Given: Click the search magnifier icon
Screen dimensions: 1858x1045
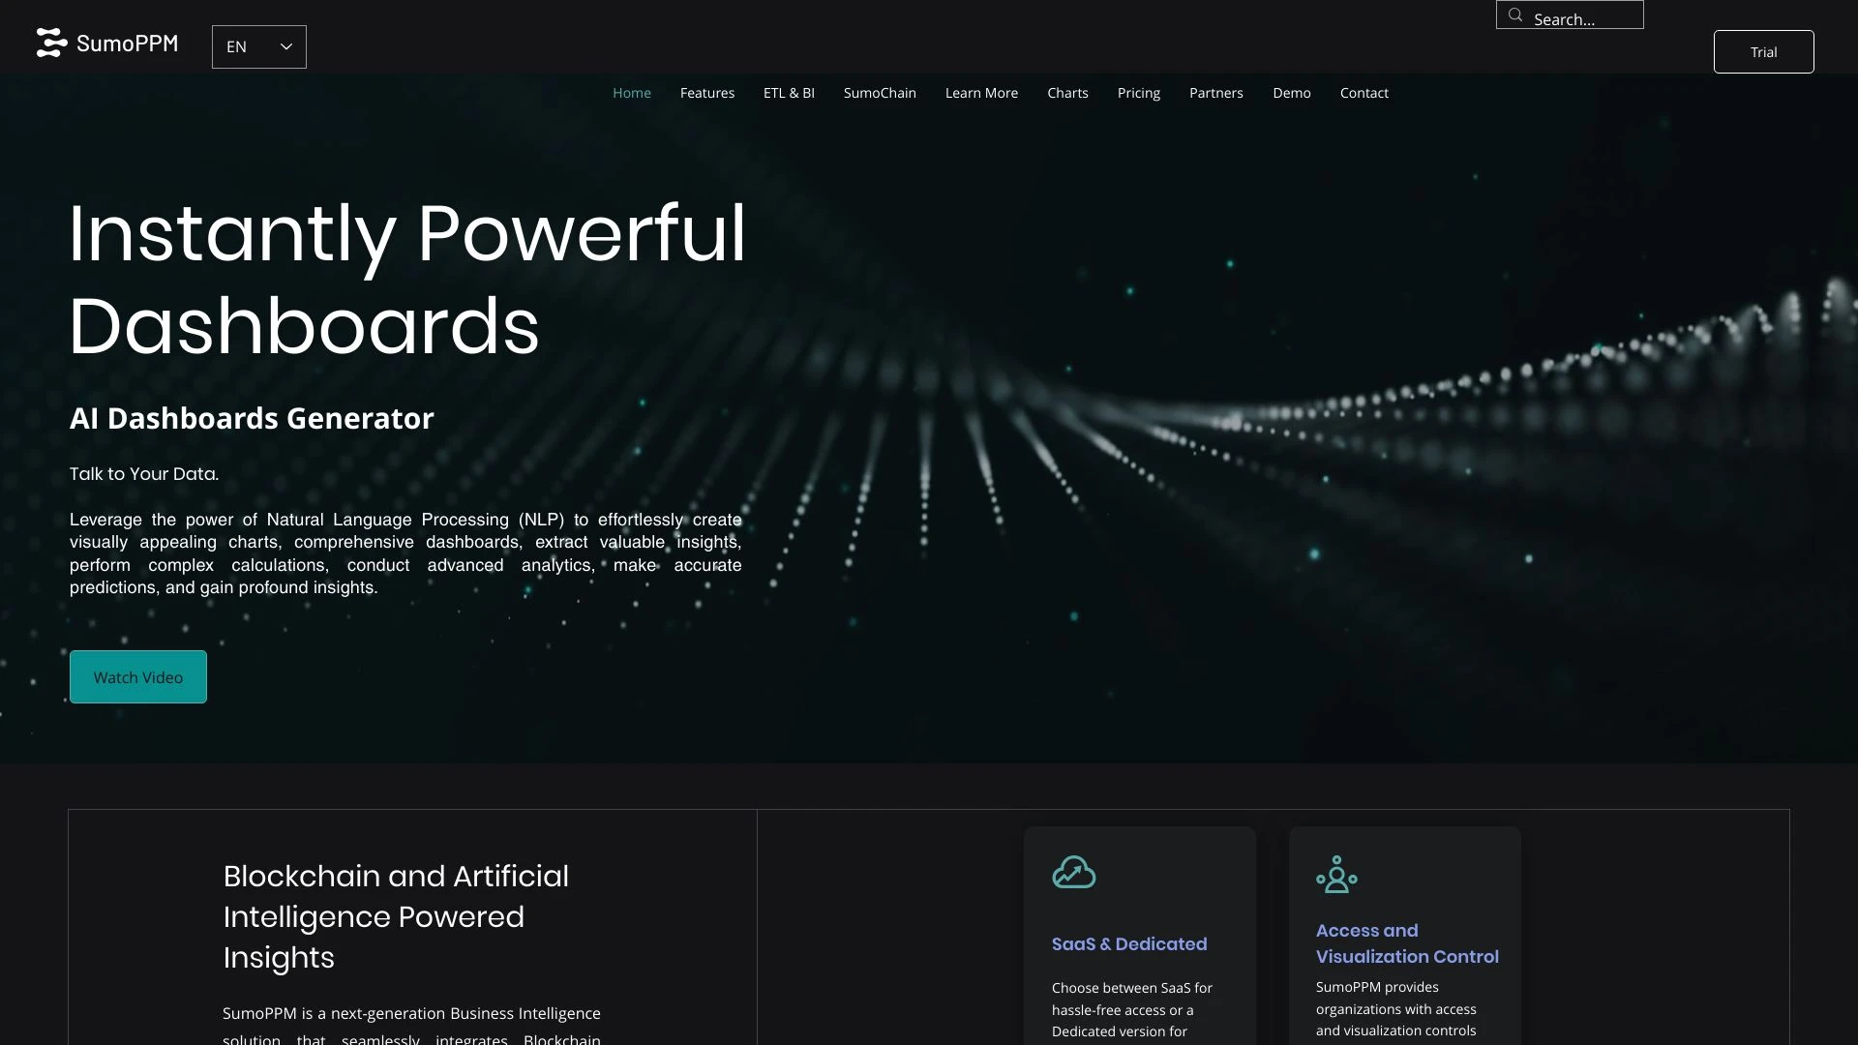Looking at the screenshot, I should (1514, 15).
